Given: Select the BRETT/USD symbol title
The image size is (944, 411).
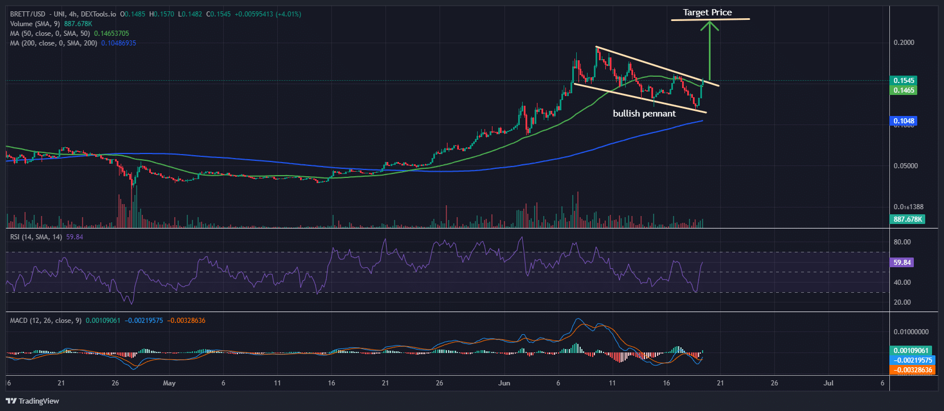Looking at the screenshot, I should [28, 14].
